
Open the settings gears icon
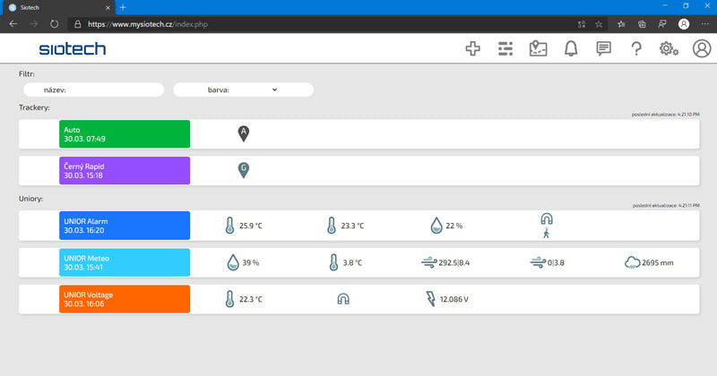point(669,48)
